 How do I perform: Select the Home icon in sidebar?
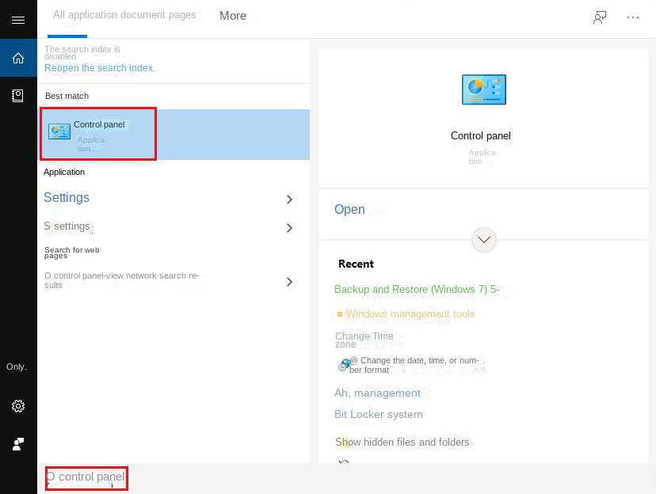click(17, 58)
